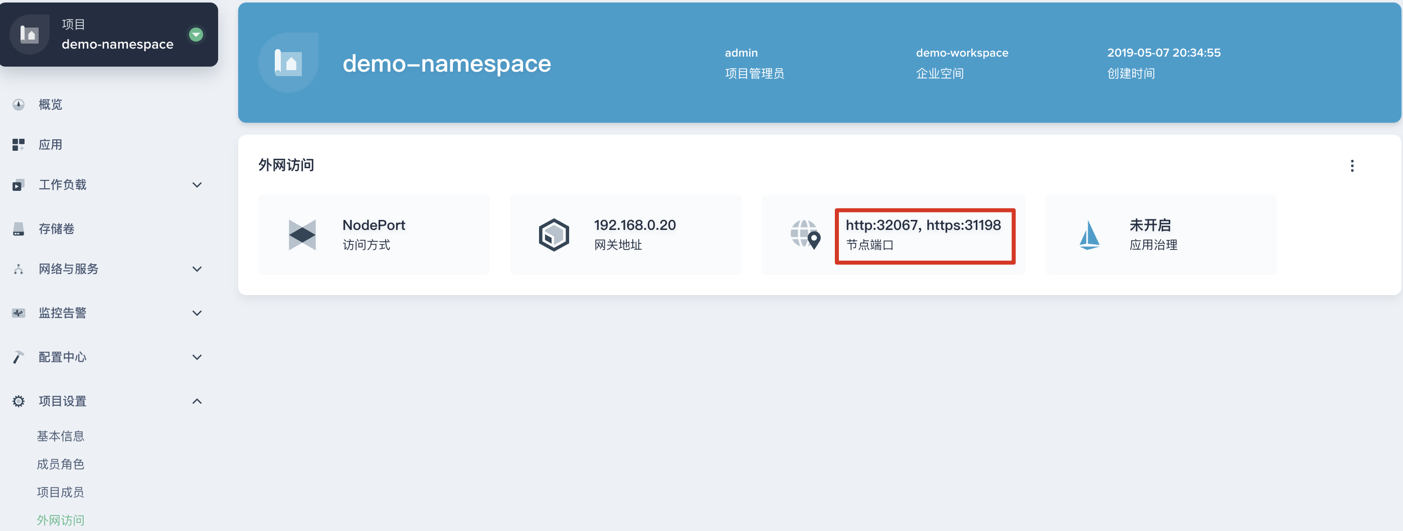
Task: Click the 节点端口 label
Action: point(869,245)
